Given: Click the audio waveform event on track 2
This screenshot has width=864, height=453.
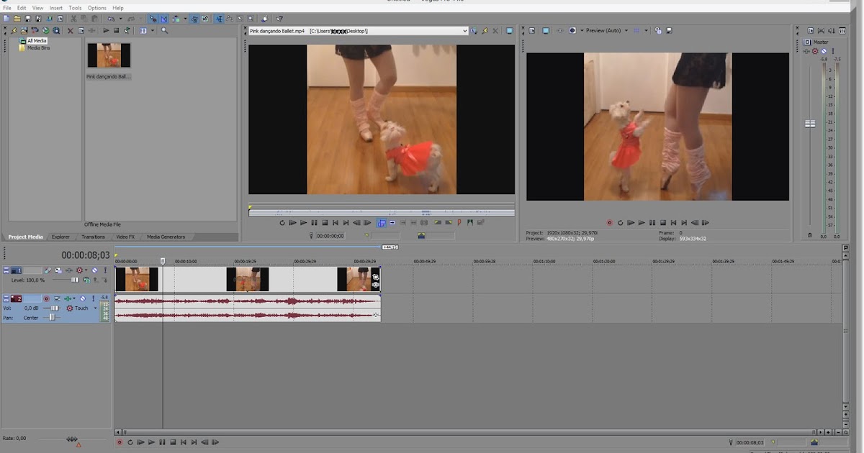Looking at the screenshot, I should (247, 308).
